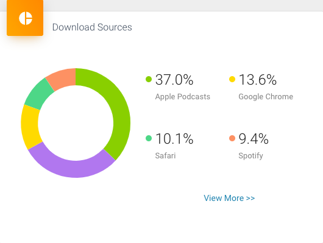Select the orange Spotify donut segment
323x243 pixels.
point(63,77)
